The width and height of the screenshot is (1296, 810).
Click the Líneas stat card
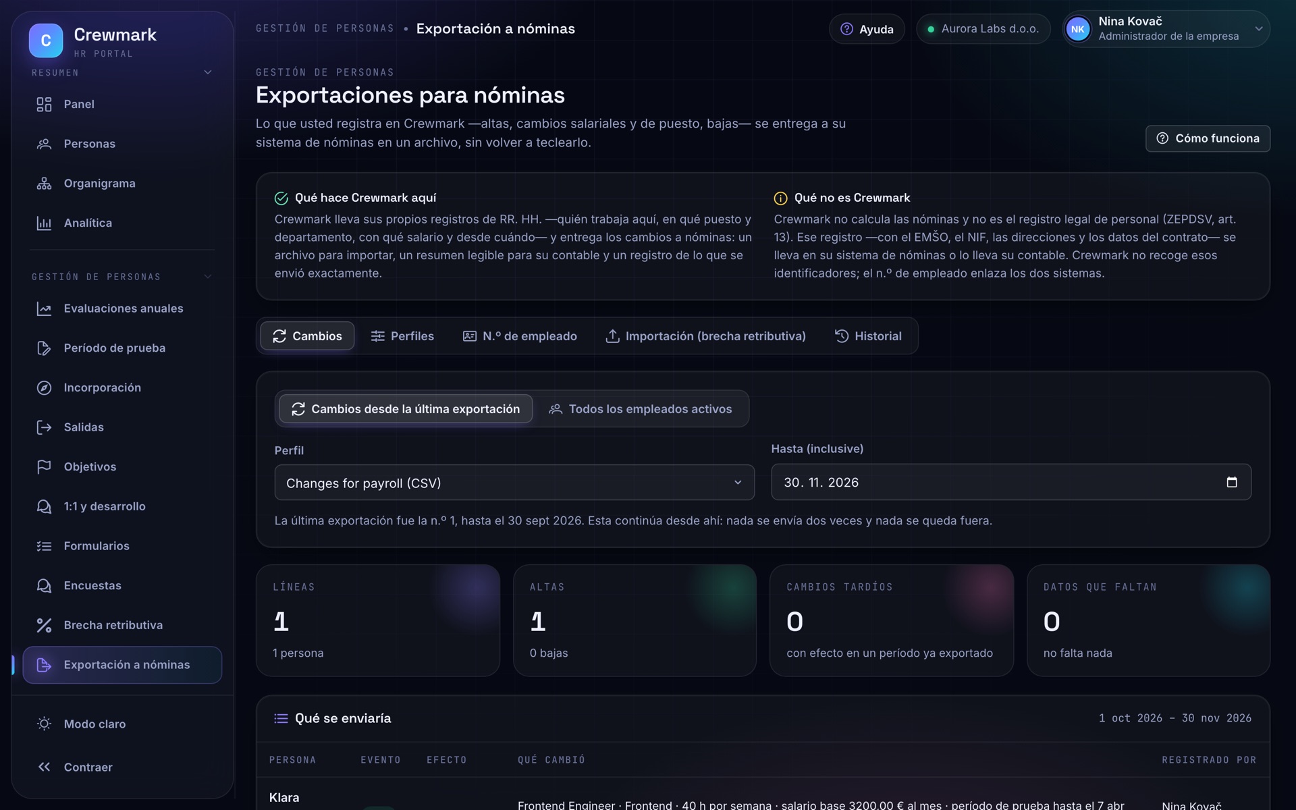click(x=378, y=620)
